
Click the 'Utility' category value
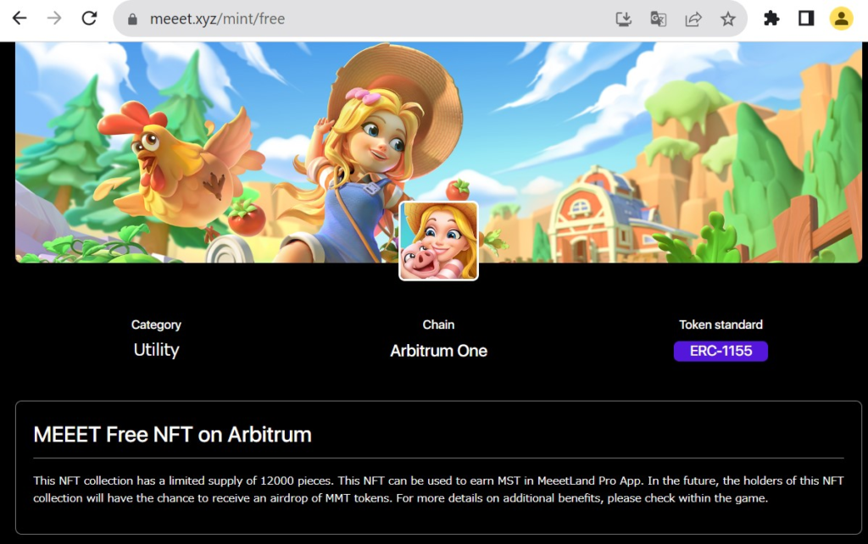pyautogui.click(x=156, y=350)
